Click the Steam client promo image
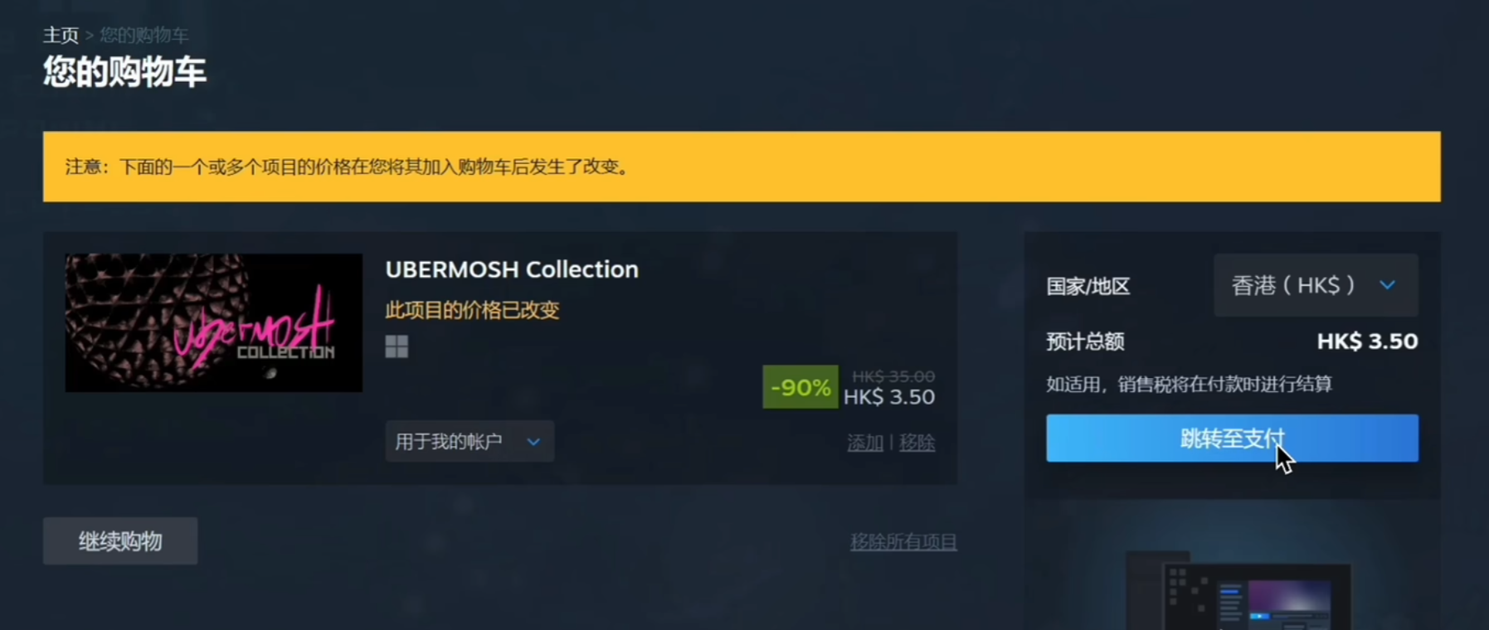This screenshot has height=630, width=1489. coord(1238,590)
